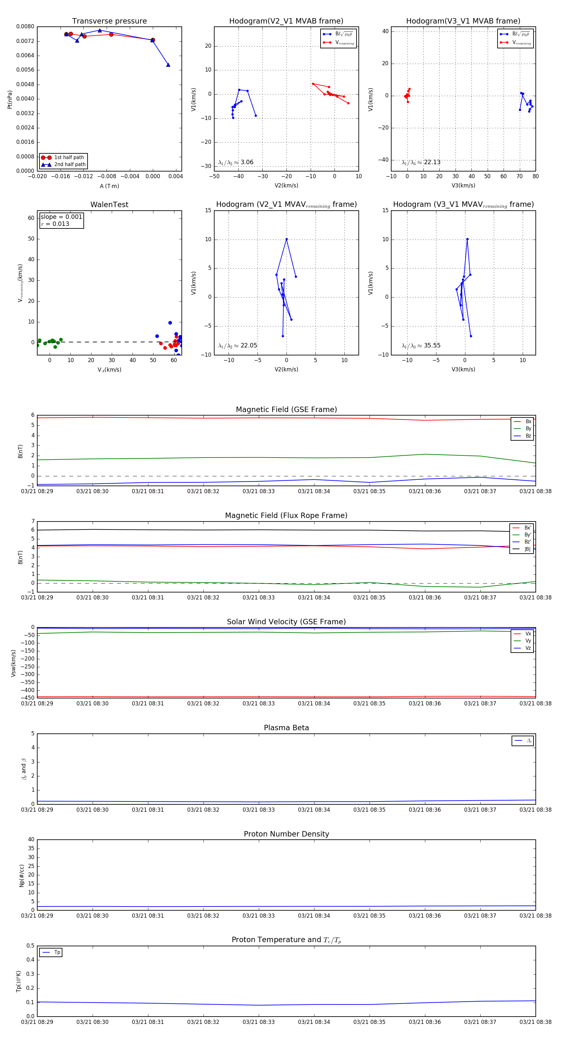Click the λ1/λ2 ≈ 3.06 ratio label
The width and height of the screenshot is (573, 1050).
pyautogui.click(x=236, y=162)
